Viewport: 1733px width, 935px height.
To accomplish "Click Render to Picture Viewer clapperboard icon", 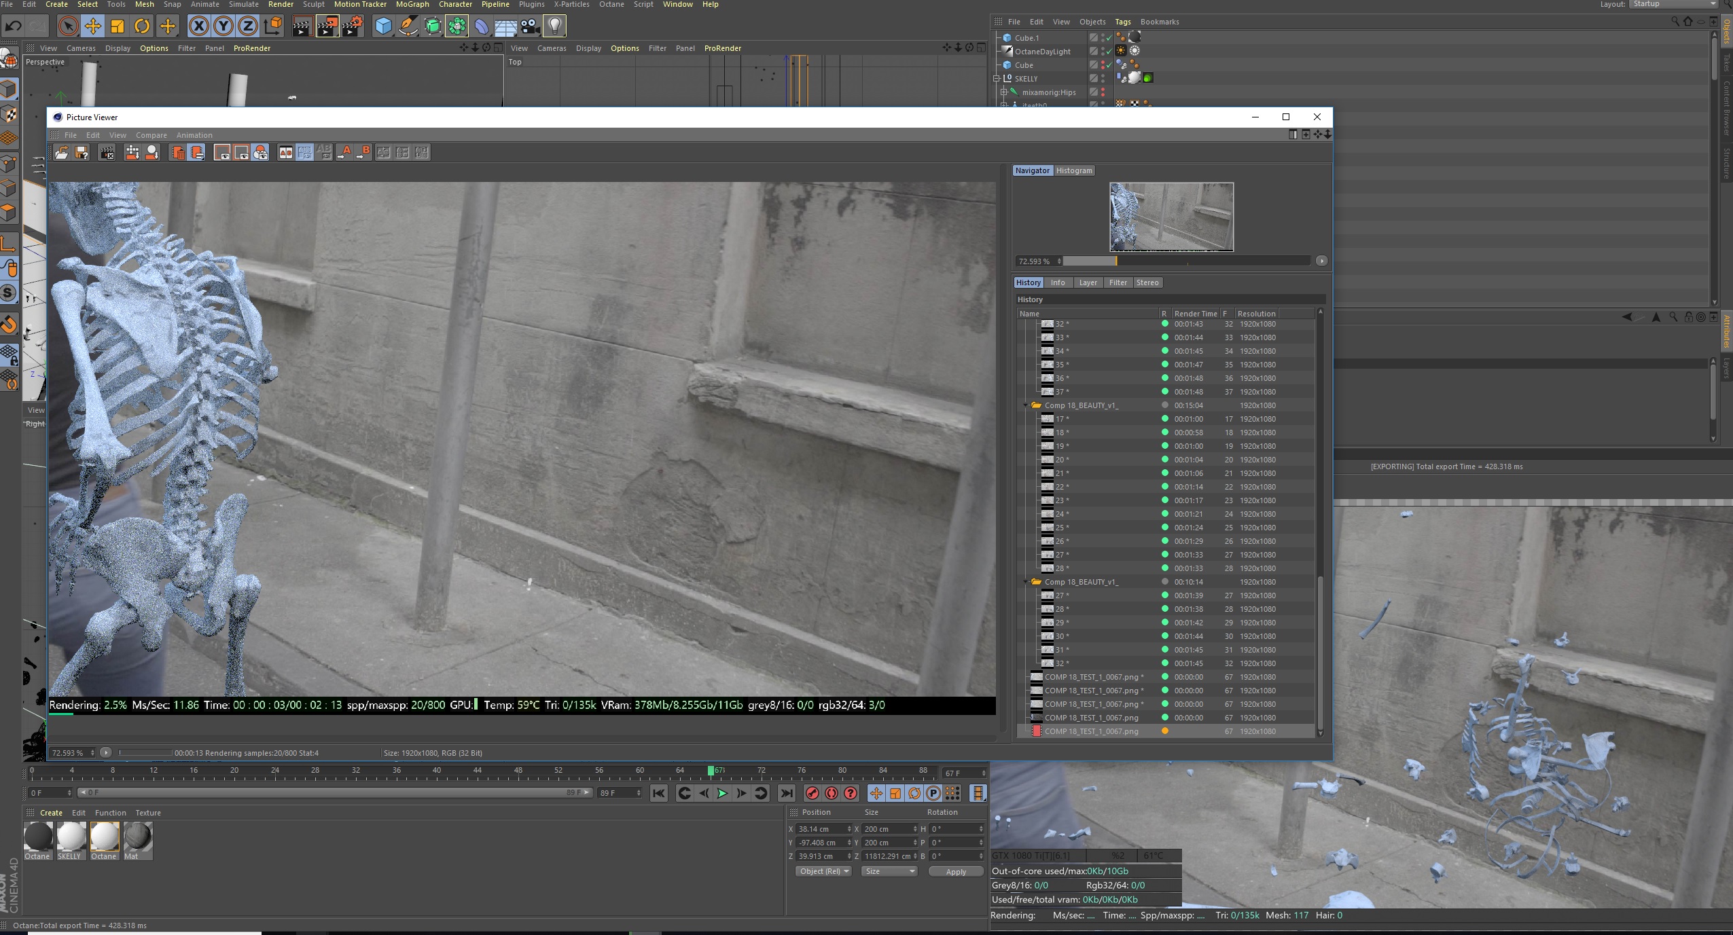I will click(x=327, y=26).
